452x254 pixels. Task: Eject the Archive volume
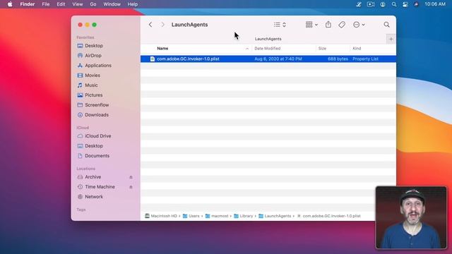pyautogui.click(x=131, y=177)
